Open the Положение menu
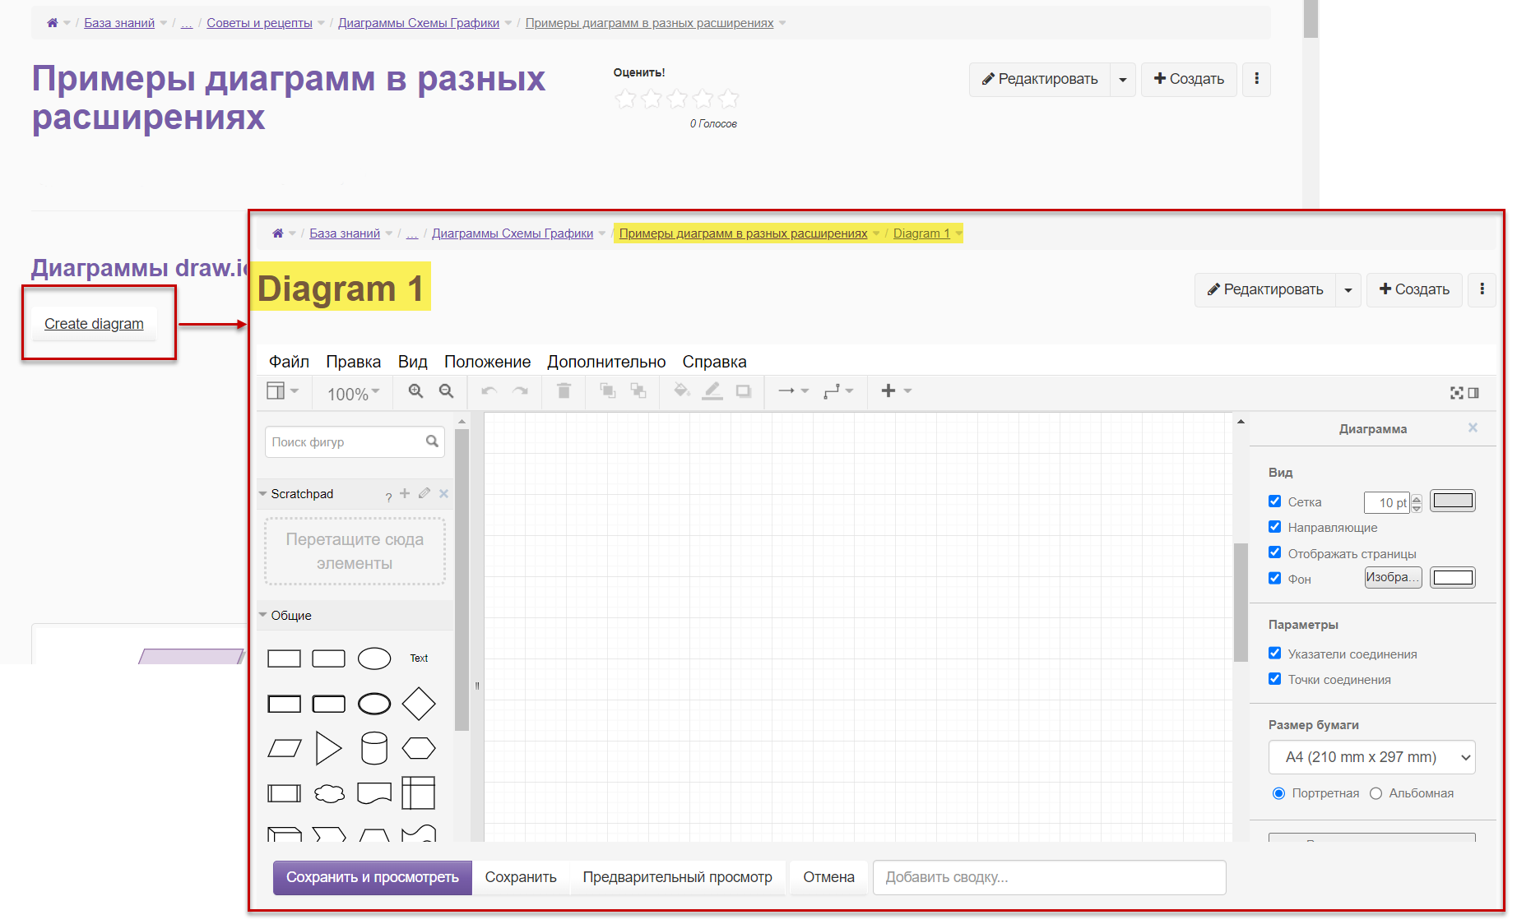 [x=487, y=362]
